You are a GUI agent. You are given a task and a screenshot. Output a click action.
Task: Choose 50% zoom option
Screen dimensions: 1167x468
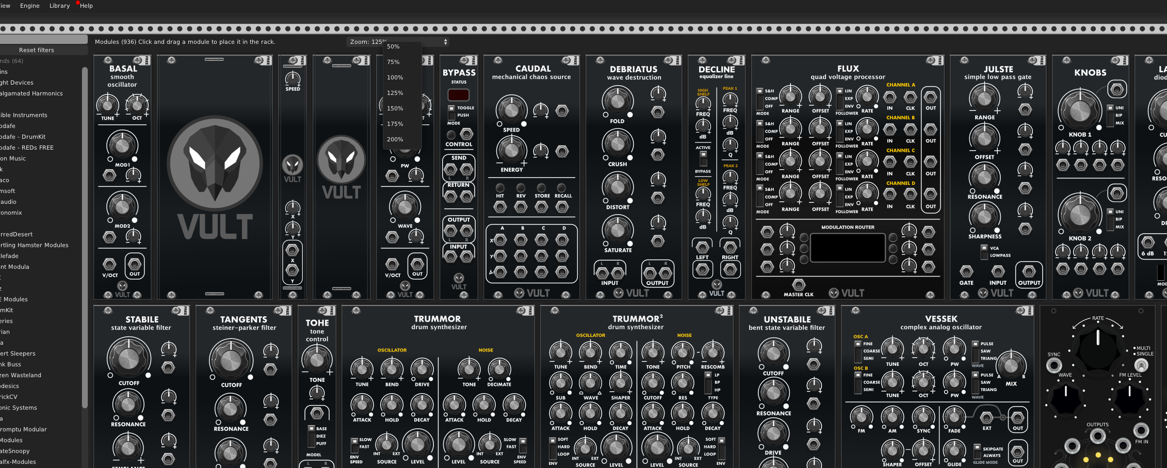coord(402,46)
